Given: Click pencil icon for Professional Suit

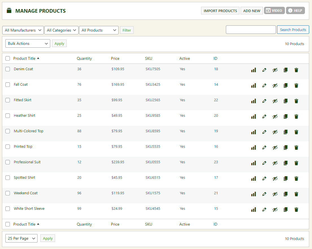Looking at the screenshot, I should coord(264,163).
